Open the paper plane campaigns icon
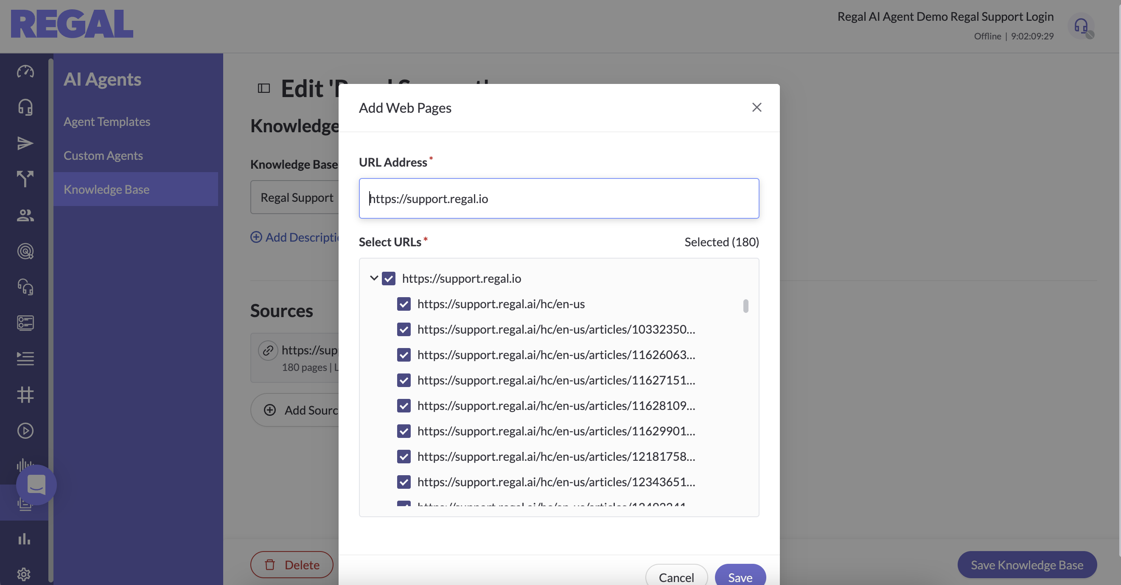Viewport: 1121px width, 585px height. point(25,143)
